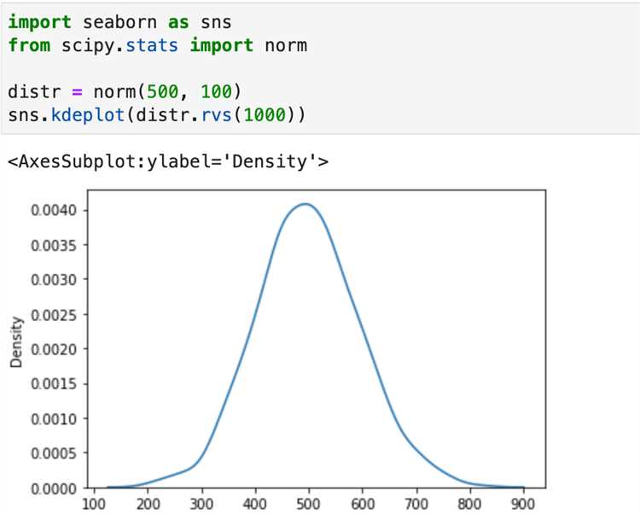Click the peak of the density curve
This screenshot has width=640, height=514.
[305, 204]
